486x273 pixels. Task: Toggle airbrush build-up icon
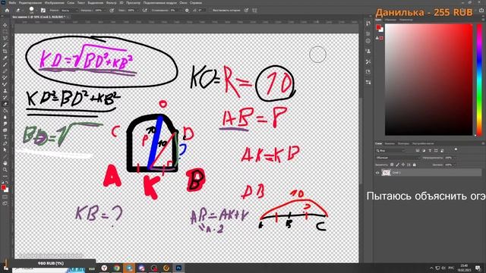coord(144,10)
